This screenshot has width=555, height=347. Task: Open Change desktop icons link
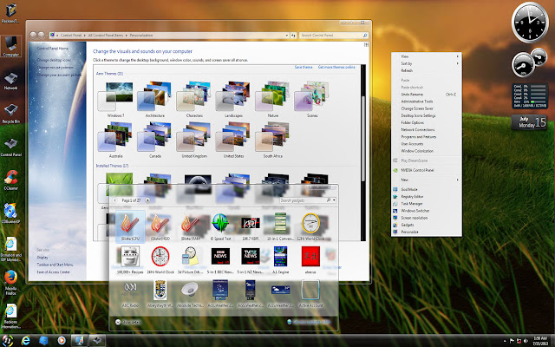pos(54,60)
